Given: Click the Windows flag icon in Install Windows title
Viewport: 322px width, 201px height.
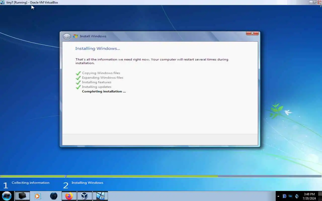Looking at the screenshot, I should [x=75, y=36].
